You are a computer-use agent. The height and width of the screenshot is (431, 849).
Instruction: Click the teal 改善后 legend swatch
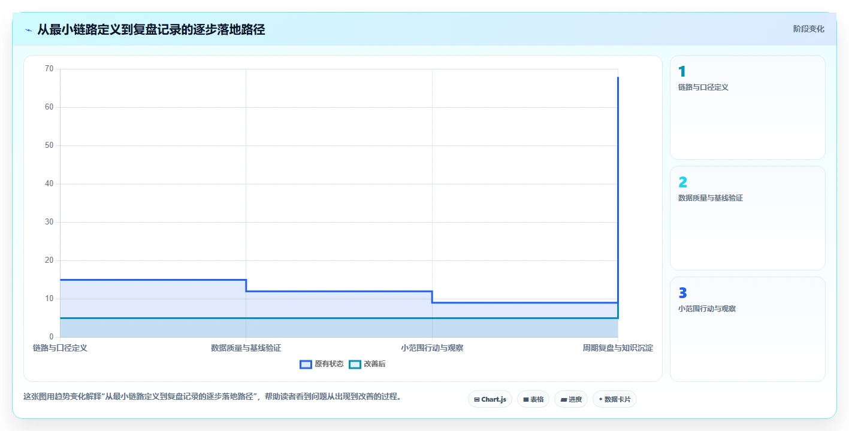coord(355,364)
